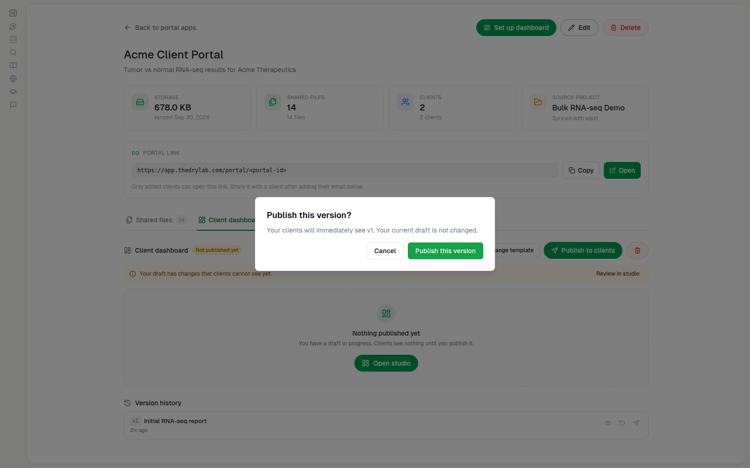750x468 pixels.
Task: Click the Version history heading
Action: pyautogui.click(x=158, y=403)
